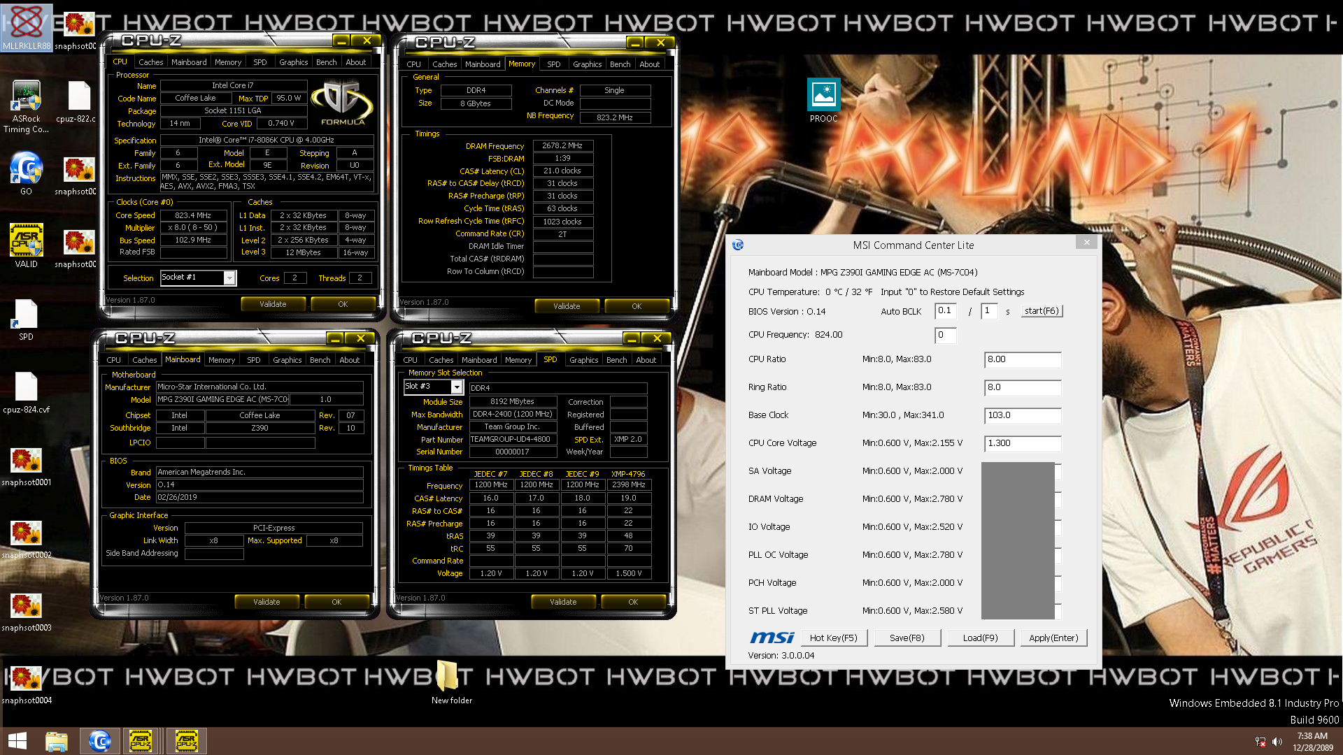Screen dimensions: 1343x755
Task: Close the MSI Command Center Lite window
Action: 1086,243
